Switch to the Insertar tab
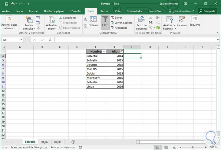 33,11
